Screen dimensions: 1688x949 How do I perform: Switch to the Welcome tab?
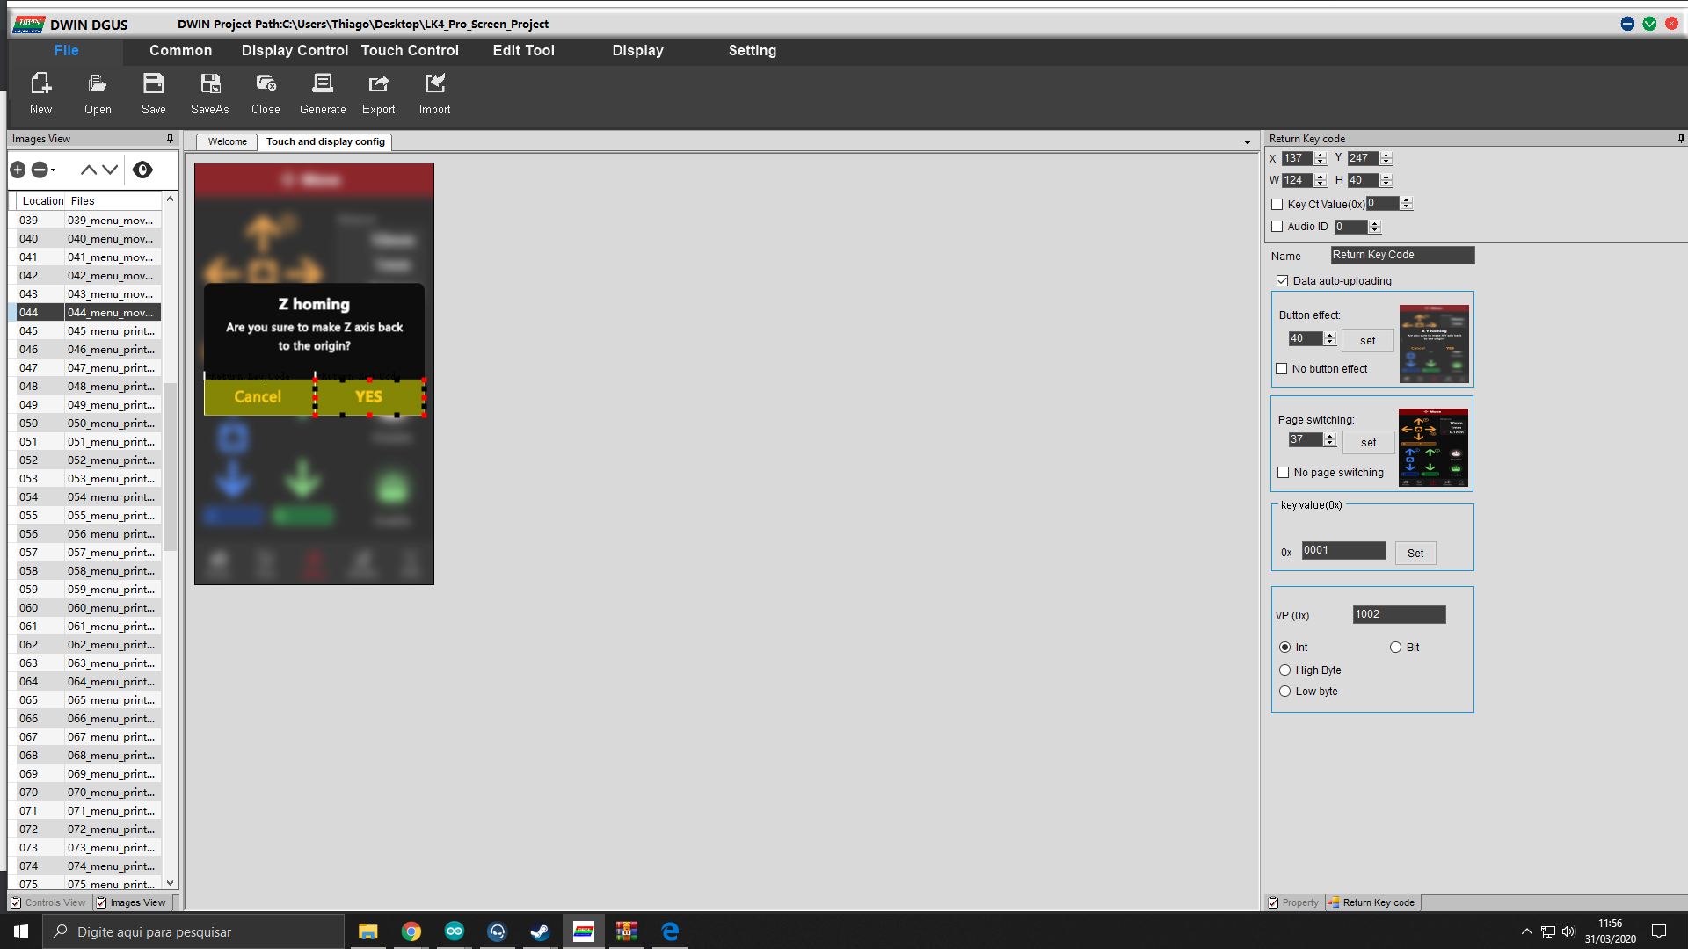tap(227, 142)
